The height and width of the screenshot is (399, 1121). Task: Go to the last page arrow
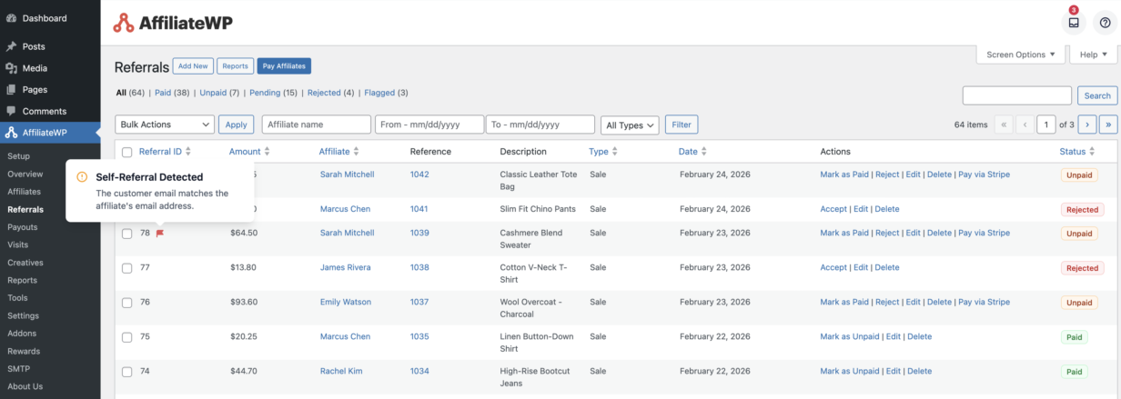click(1108, 125)
